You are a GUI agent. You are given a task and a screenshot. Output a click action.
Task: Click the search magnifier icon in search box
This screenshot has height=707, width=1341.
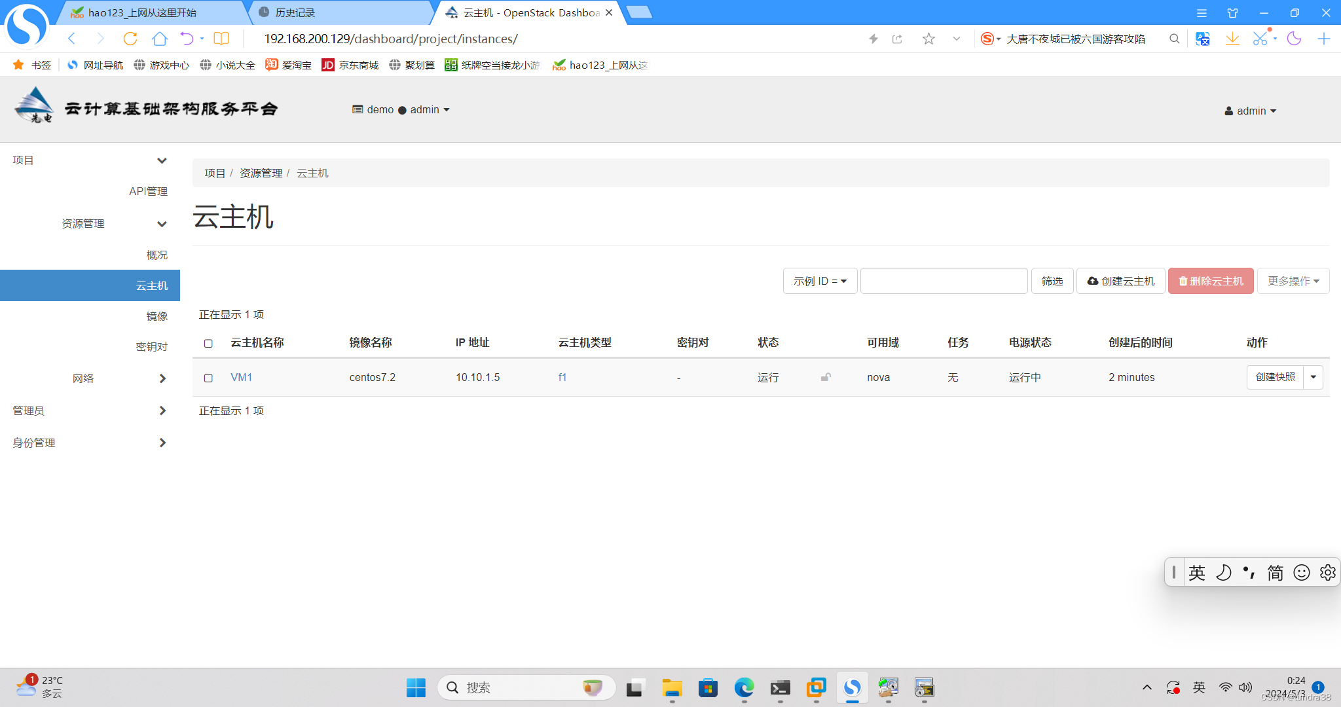[1174, 39]
